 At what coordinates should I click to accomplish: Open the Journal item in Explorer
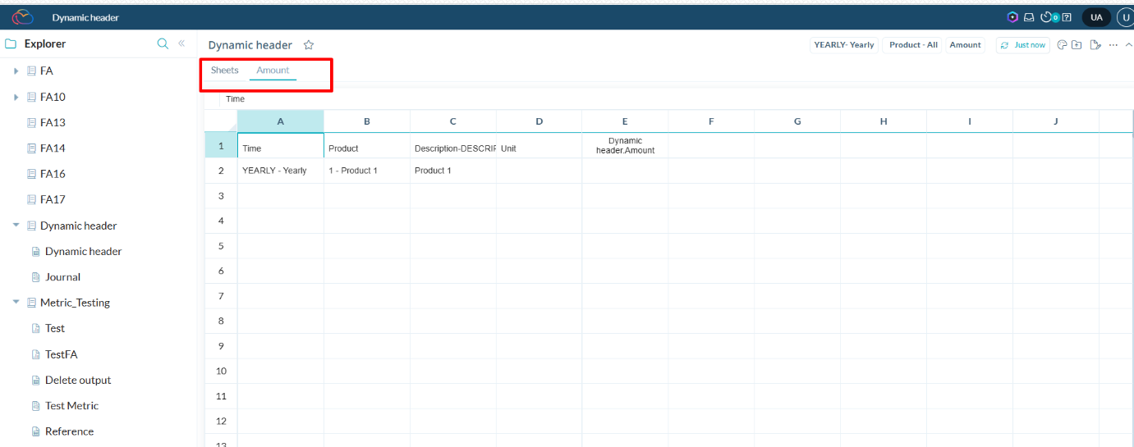coord(62,277)
